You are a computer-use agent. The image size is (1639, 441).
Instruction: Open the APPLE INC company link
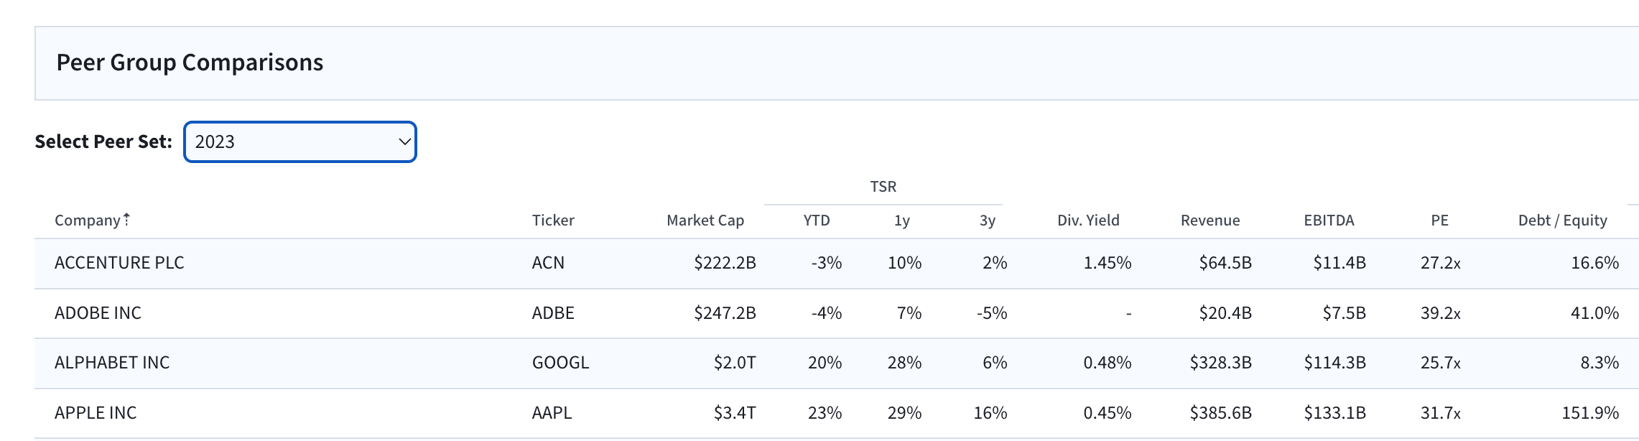pyautogui.click(x=96, y=413)
